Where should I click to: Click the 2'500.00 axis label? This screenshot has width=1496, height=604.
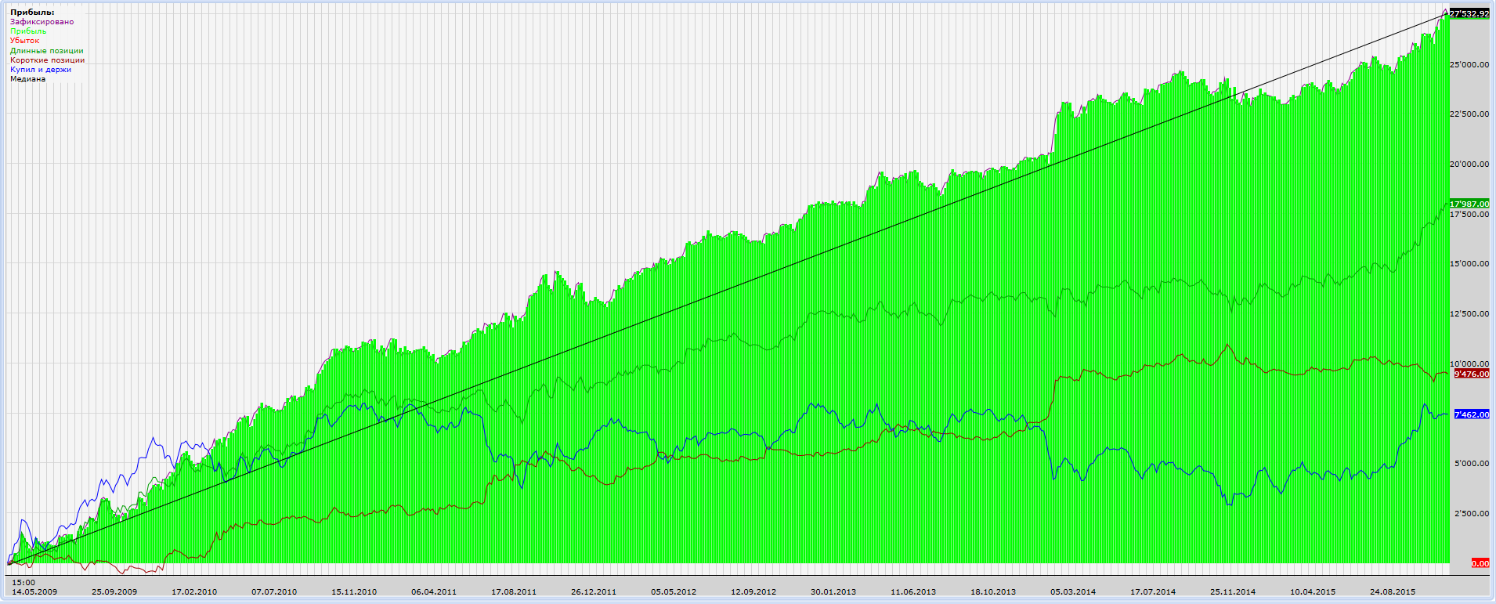coord(1472,514)
